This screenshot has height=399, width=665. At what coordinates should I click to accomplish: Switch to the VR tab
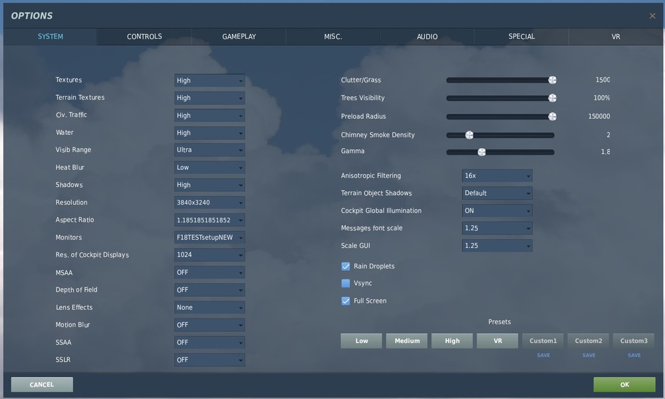[x=615, y=37]
